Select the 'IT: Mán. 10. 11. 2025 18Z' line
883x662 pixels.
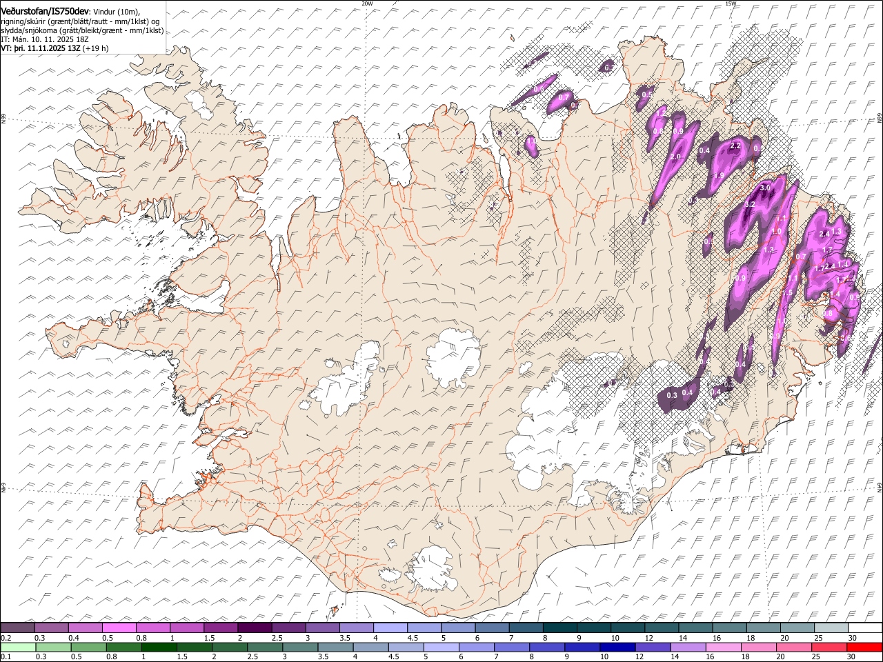pyautogui.click(x=45, y=40)
